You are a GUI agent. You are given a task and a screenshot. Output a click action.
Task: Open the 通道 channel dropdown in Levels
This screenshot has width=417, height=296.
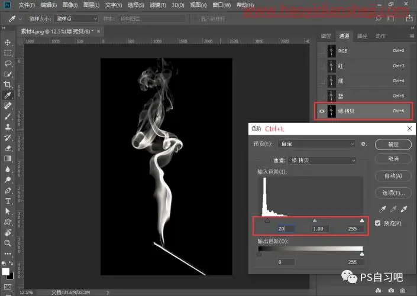point(322,161)
